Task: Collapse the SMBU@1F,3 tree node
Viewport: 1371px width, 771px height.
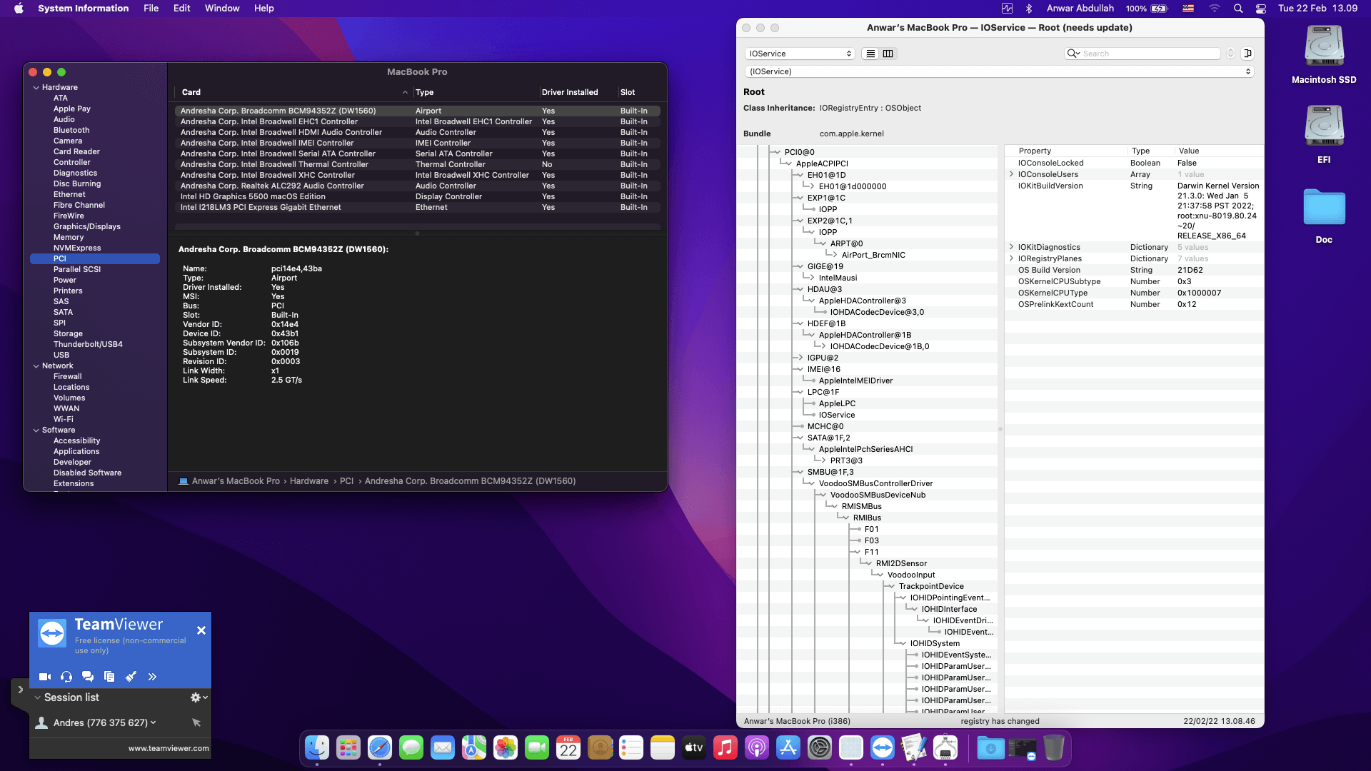Action: coord(800,472)
